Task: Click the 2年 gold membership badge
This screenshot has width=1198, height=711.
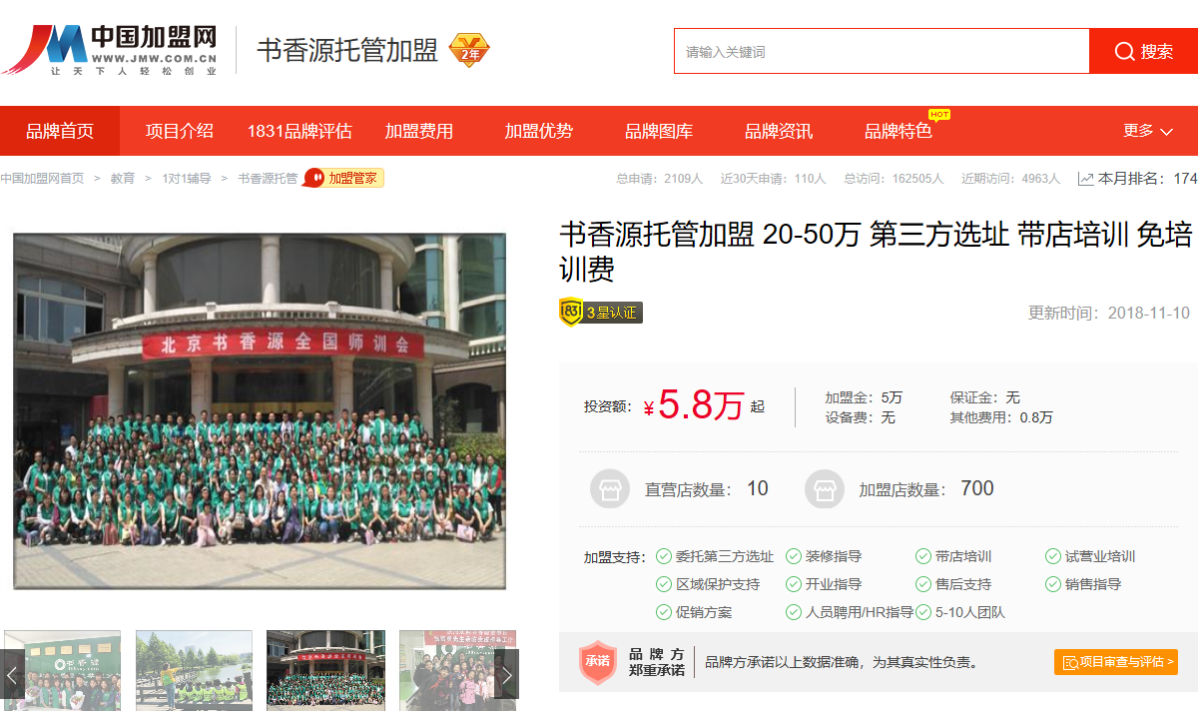Action: point(469,50)
